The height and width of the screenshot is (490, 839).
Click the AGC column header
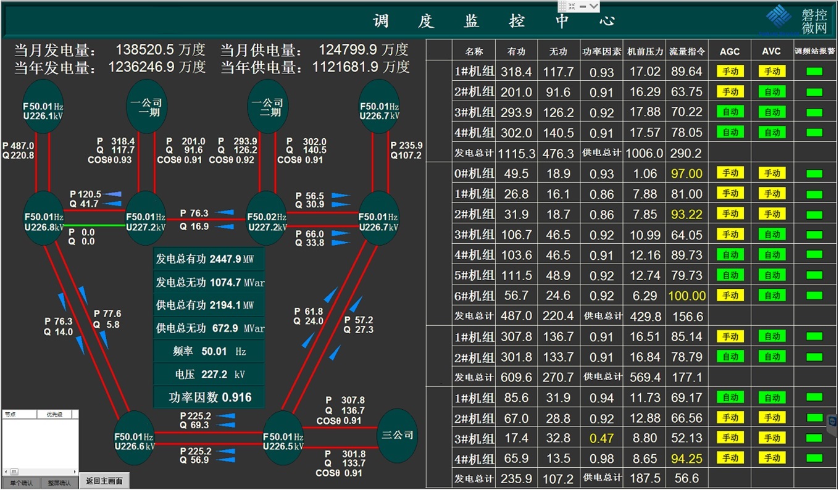(x=730, y=51)
